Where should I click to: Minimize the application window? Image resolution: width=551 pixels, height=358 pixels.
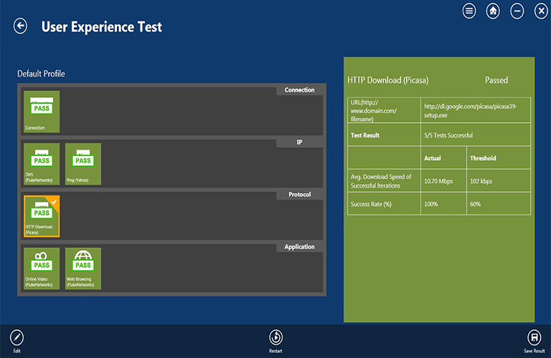[517, 11]
